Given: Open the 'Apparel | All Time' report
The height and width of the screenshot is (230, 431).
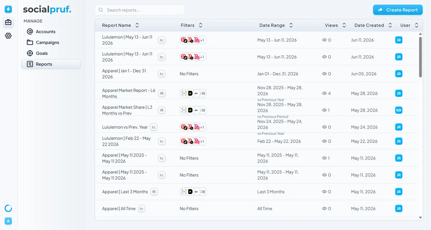Looking at the screenshot, I should pyautogui.click(x=119, y=208).
